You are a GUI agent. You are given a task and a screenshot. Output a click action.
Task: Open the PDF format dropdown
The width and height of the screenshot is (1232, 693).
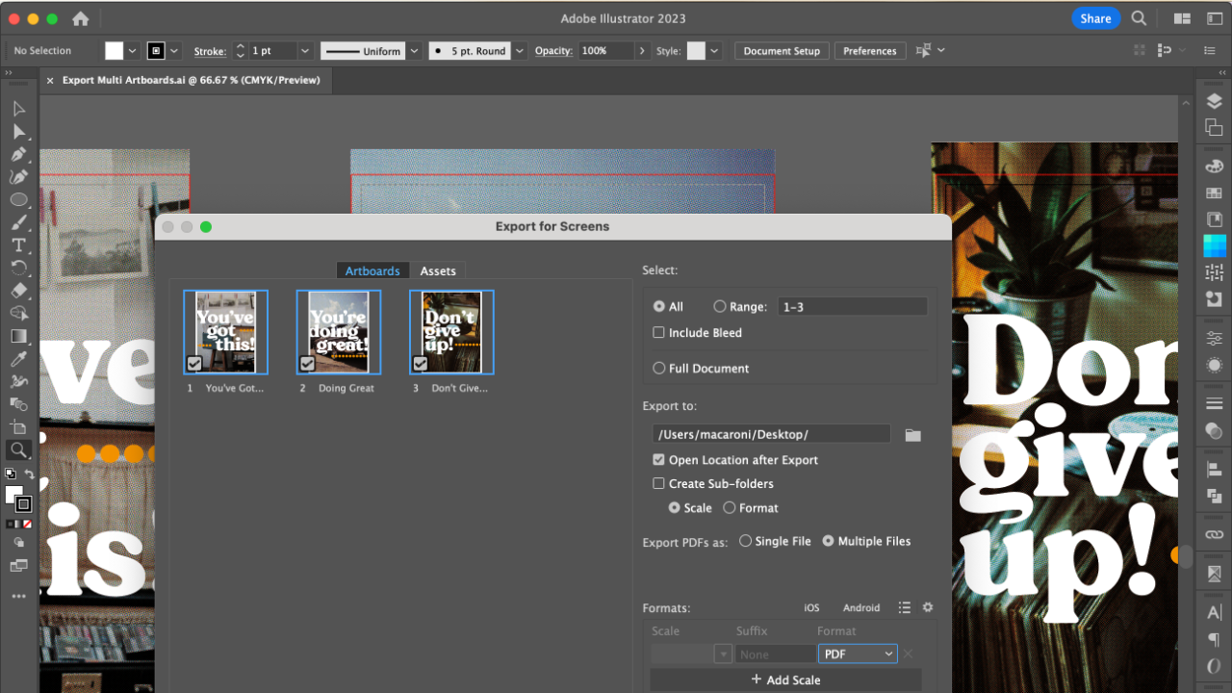[x=858, y=654]
